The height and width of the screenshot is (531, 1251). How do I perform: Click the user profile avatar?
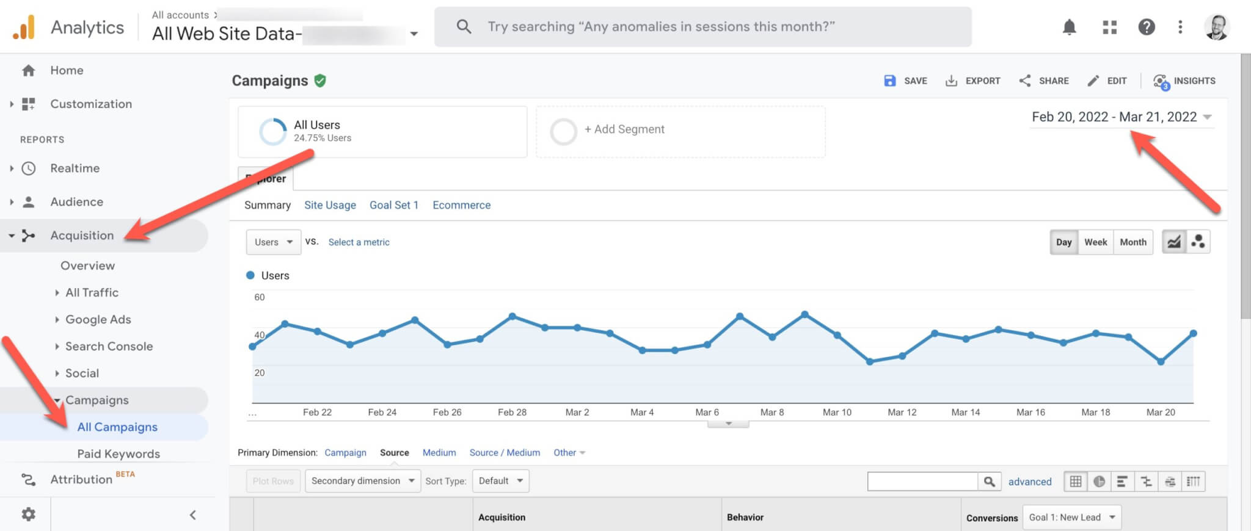click(x=1217, y=27)
